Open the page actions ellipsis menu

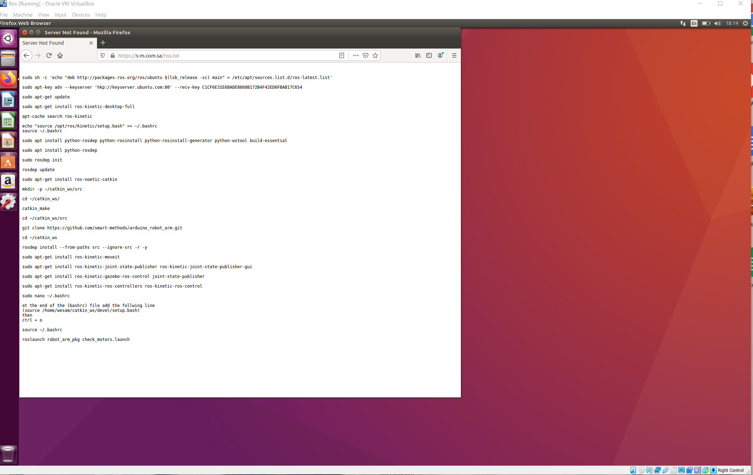[356, 55]
